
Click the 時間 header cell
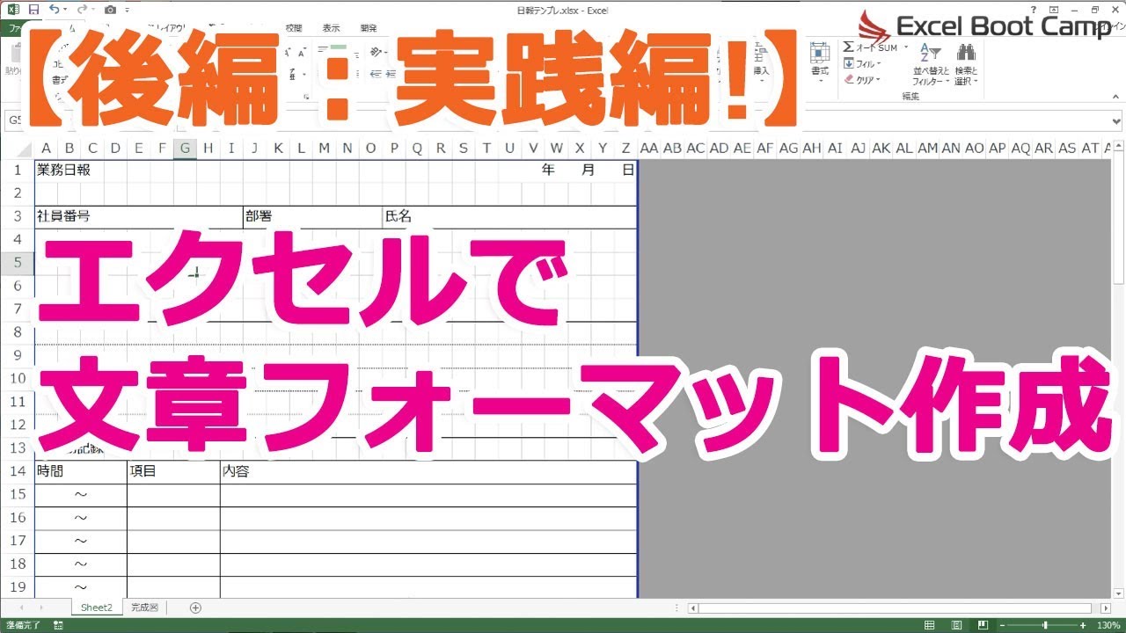pos(81,471)
